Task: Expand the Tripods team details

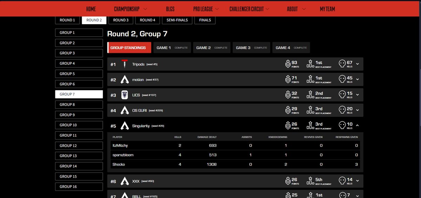Action: tap(357, 64)
